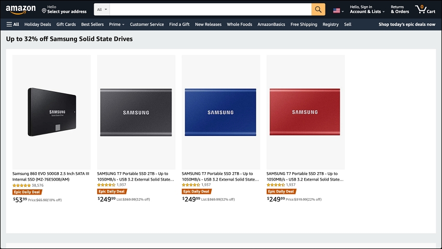
Task: Open the Amazon home logo
Action: click(21, 9)
